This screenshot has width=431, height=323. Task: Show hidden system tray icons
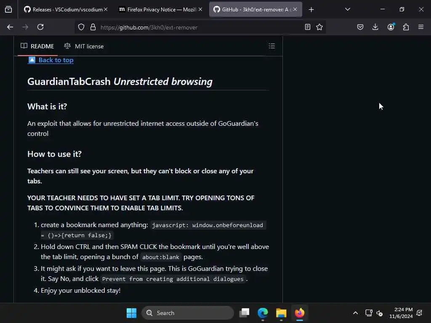click(x=355, y=313)
